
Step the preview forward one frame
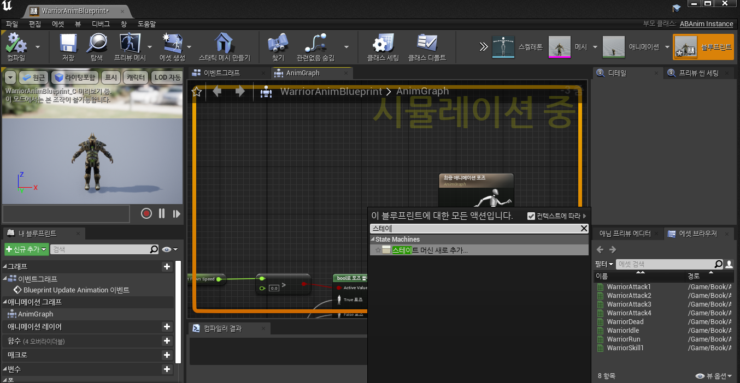point(177,213)
